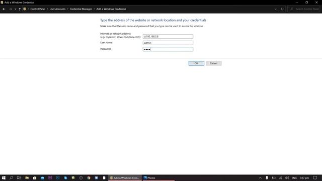
Task: Open File Explorer from the taskbar
Action: pos(27,177)
